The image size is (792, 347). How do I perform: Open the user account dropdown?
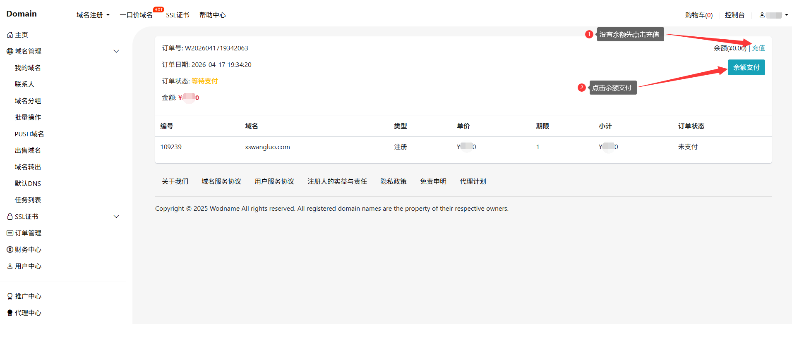click(x=773, y=15)
